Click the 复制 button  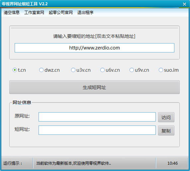166,130
